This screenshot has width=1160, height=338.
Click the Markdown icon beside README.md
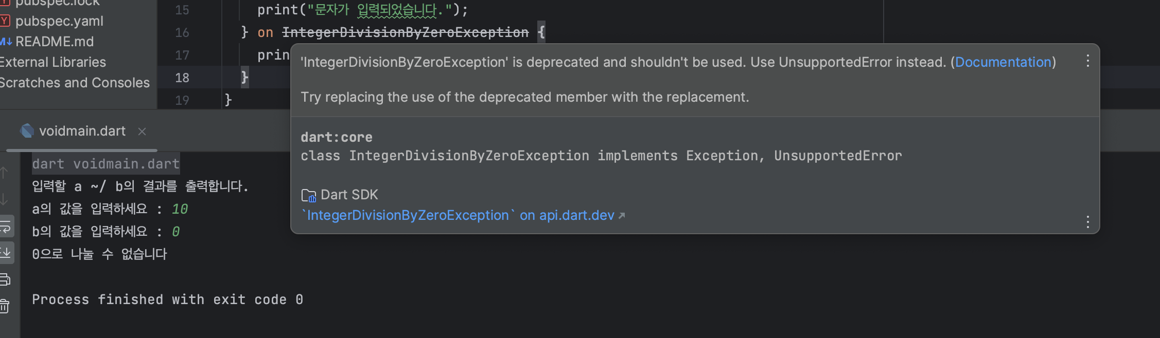(5, 42)
